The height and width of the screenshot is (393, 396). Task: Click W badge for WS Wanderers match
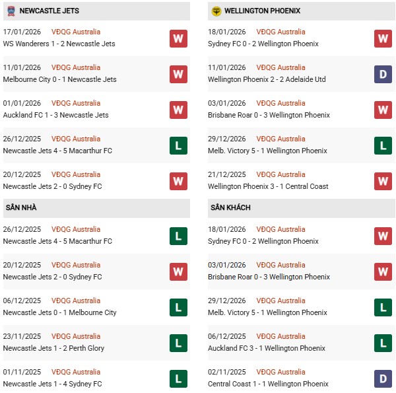178,38
